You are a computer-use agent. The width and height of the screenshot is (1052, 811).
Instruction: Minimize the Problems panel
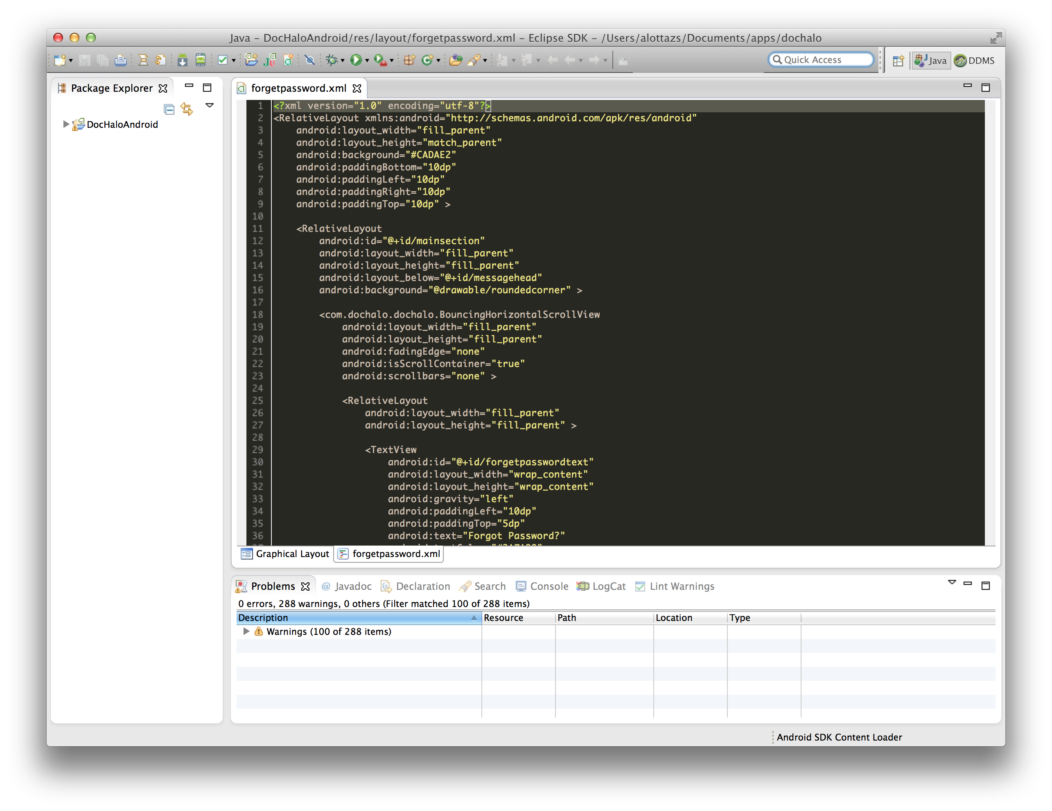[967, 584]
